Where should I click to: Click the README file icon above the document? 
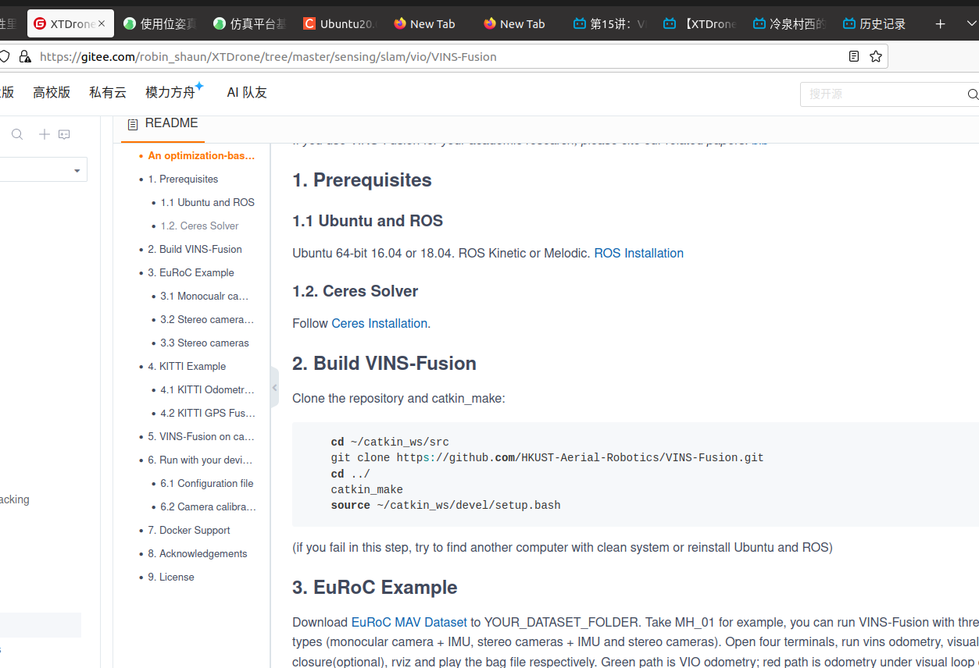coord(131,123)
